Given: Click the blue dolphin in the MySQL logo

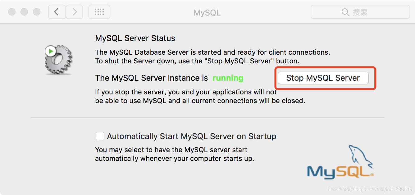Looking at the screenshot, I should (x=360, y=157).
